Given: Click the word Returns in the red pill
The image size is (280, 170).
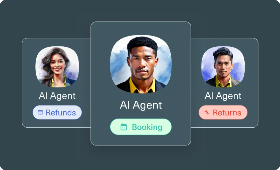Looking at the screenshot, I should 227,113.
